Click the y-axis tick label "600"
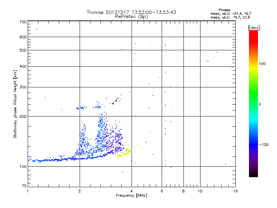The width and height of the screenshot is (277, 208). coord(23,37)
